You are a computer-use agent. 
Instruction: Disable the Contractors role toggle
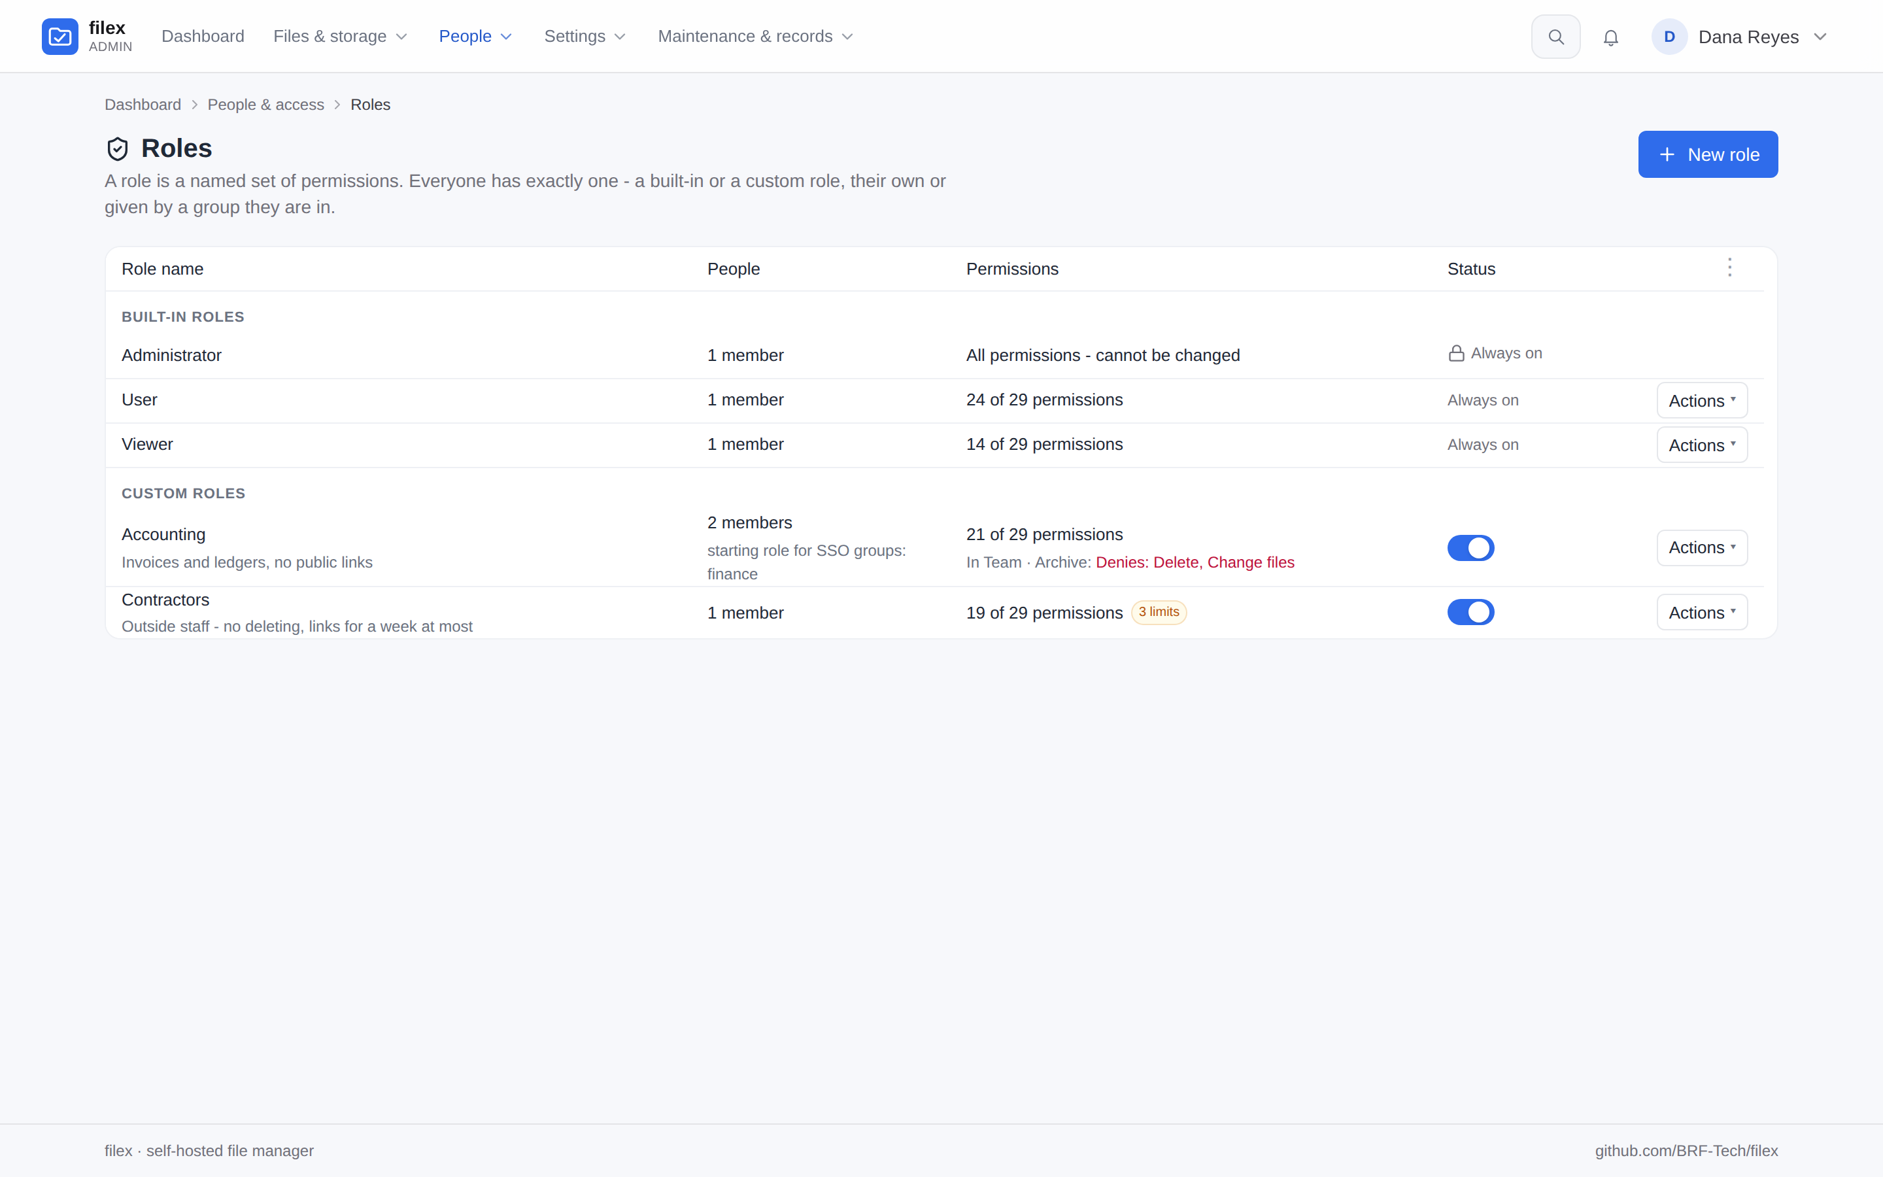coord(1470,612)
